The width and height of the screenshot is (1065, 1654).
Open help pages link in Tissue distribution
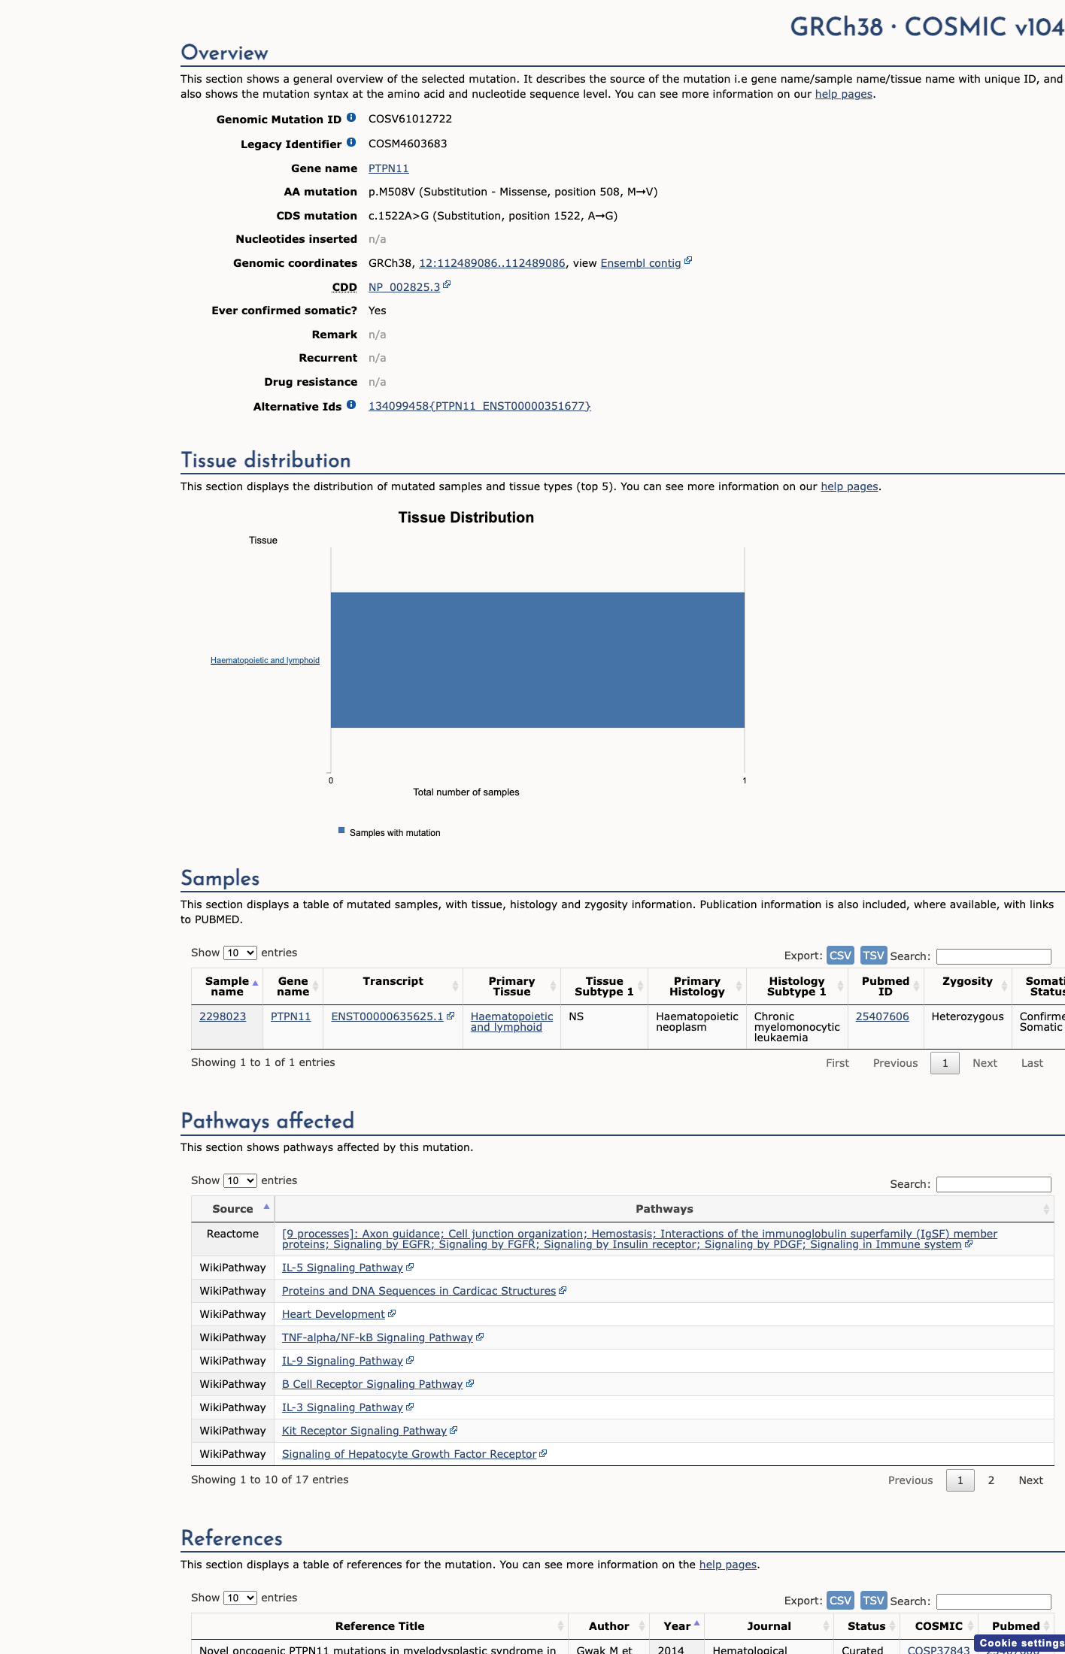(849, 486)
